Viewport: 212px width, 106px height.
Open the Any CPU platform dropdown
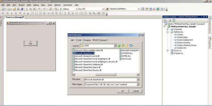[x=103, y=9]
